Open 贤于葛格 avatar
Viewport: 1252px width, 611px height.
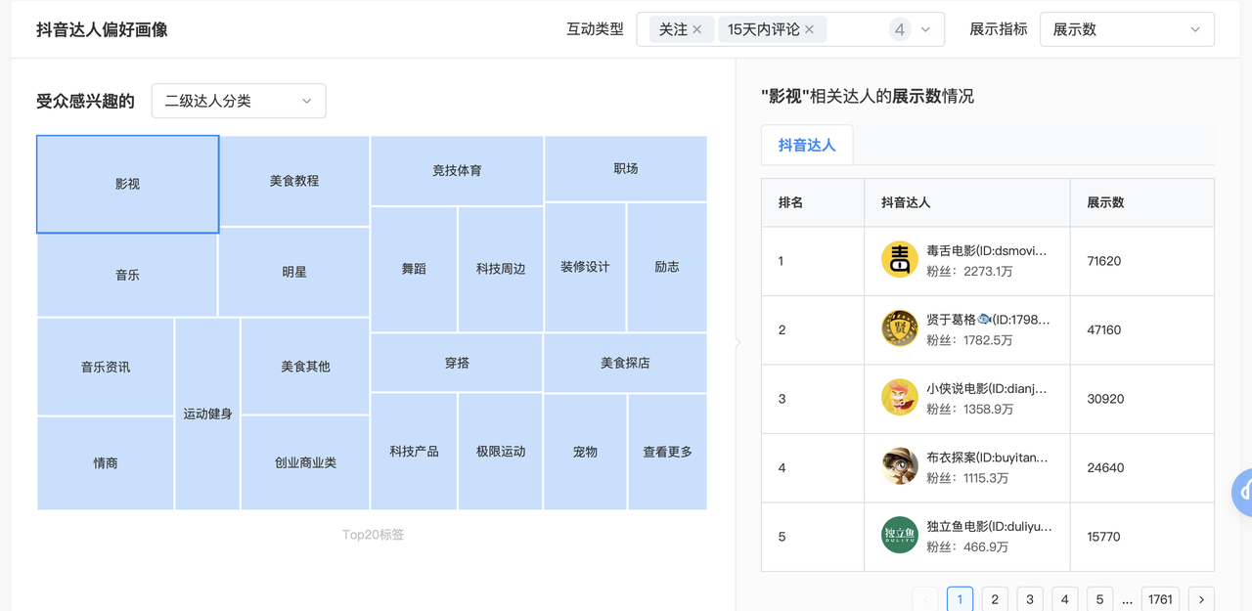900,329
